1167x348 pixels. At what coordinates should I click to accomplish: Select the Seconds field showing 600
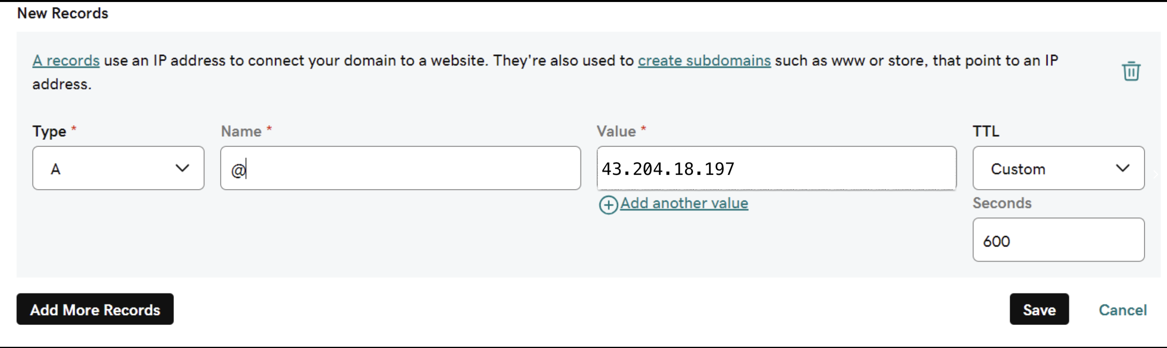tap(1058, 240)
